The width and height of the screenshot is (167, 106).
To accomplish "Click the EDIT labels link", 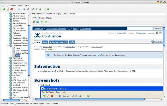I will coord(50,49).
